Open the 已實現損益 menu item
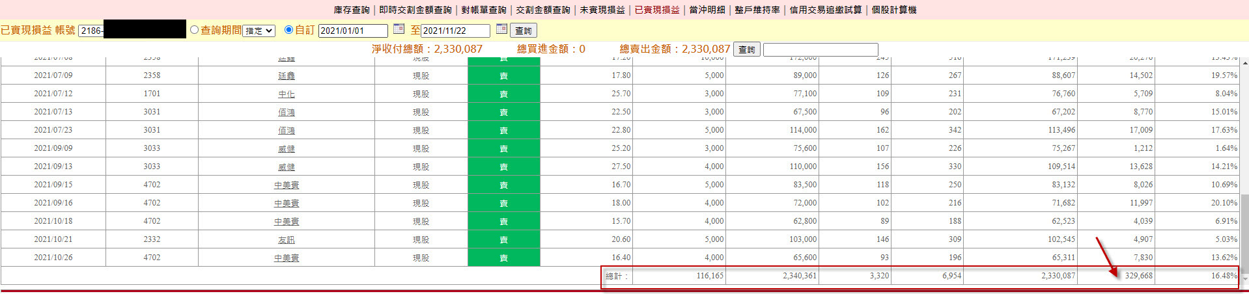 (657, 10)
